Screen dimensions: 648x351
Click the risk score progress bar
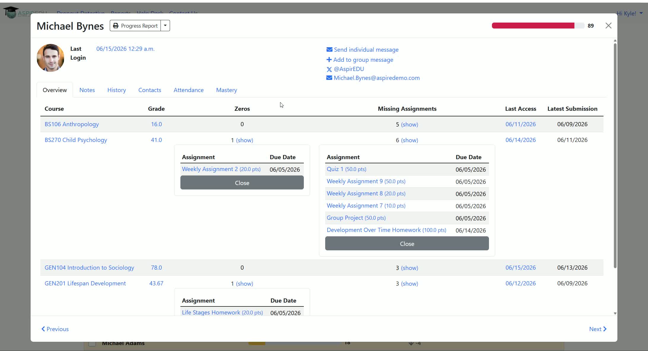coord(538,26)
